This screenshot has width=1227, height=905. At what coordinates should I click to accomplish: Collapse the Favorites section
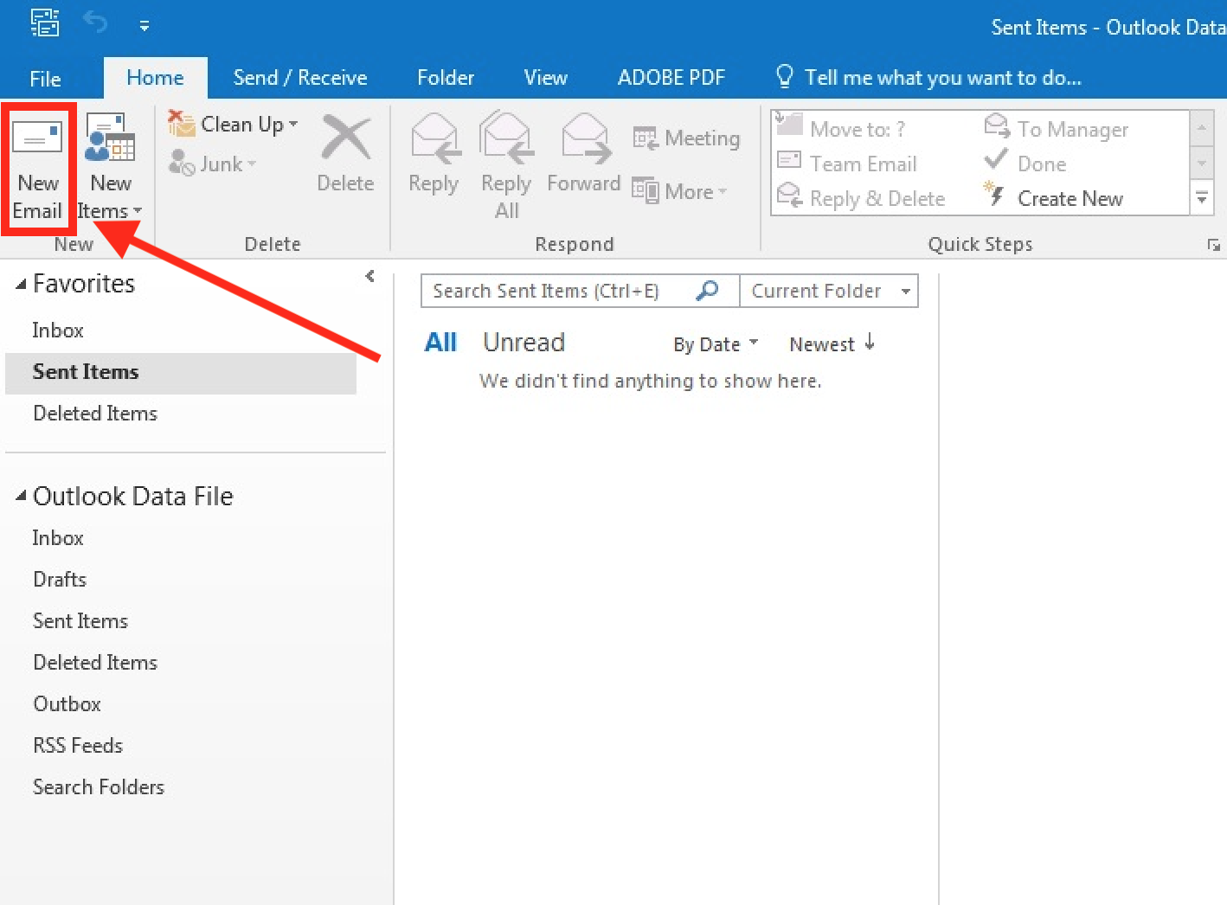21,285
